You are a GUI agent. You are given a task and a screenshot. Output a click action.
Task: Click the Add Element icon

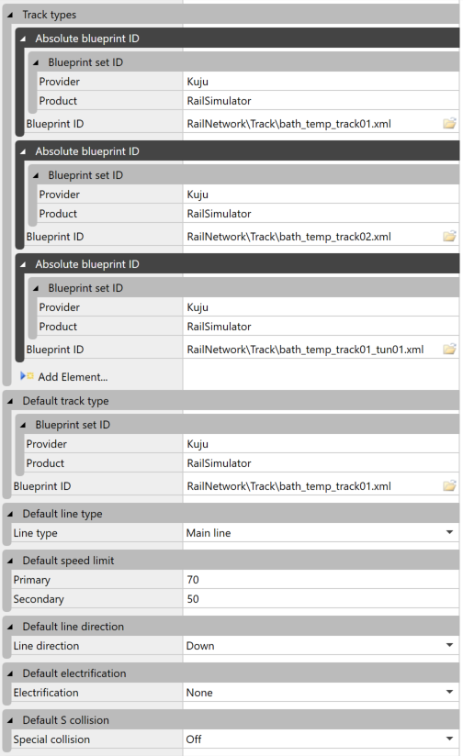[27, 376]
